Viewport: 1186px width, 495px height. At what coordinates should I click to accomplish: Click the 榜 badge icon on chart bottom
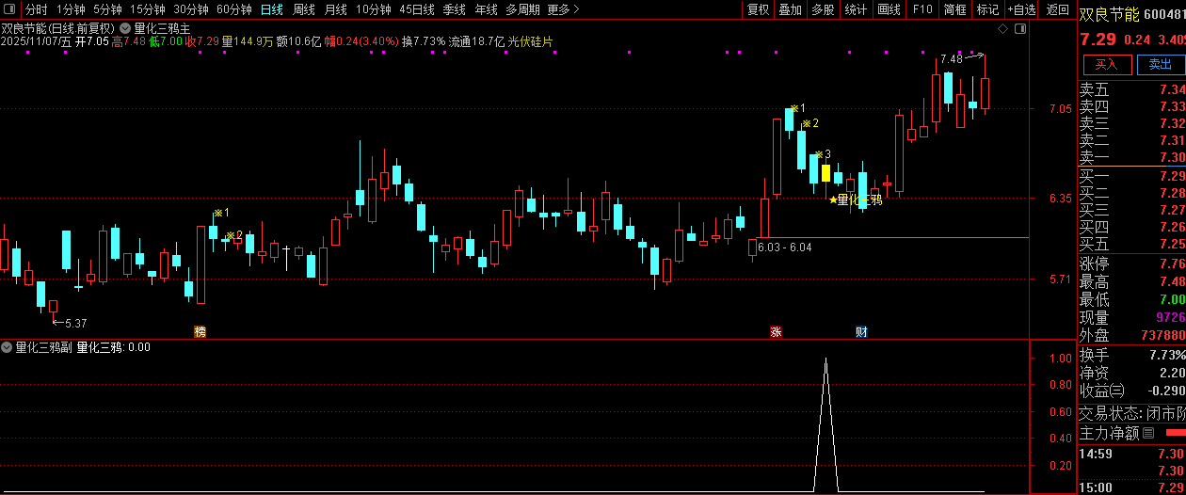click(x=200, y=331)
